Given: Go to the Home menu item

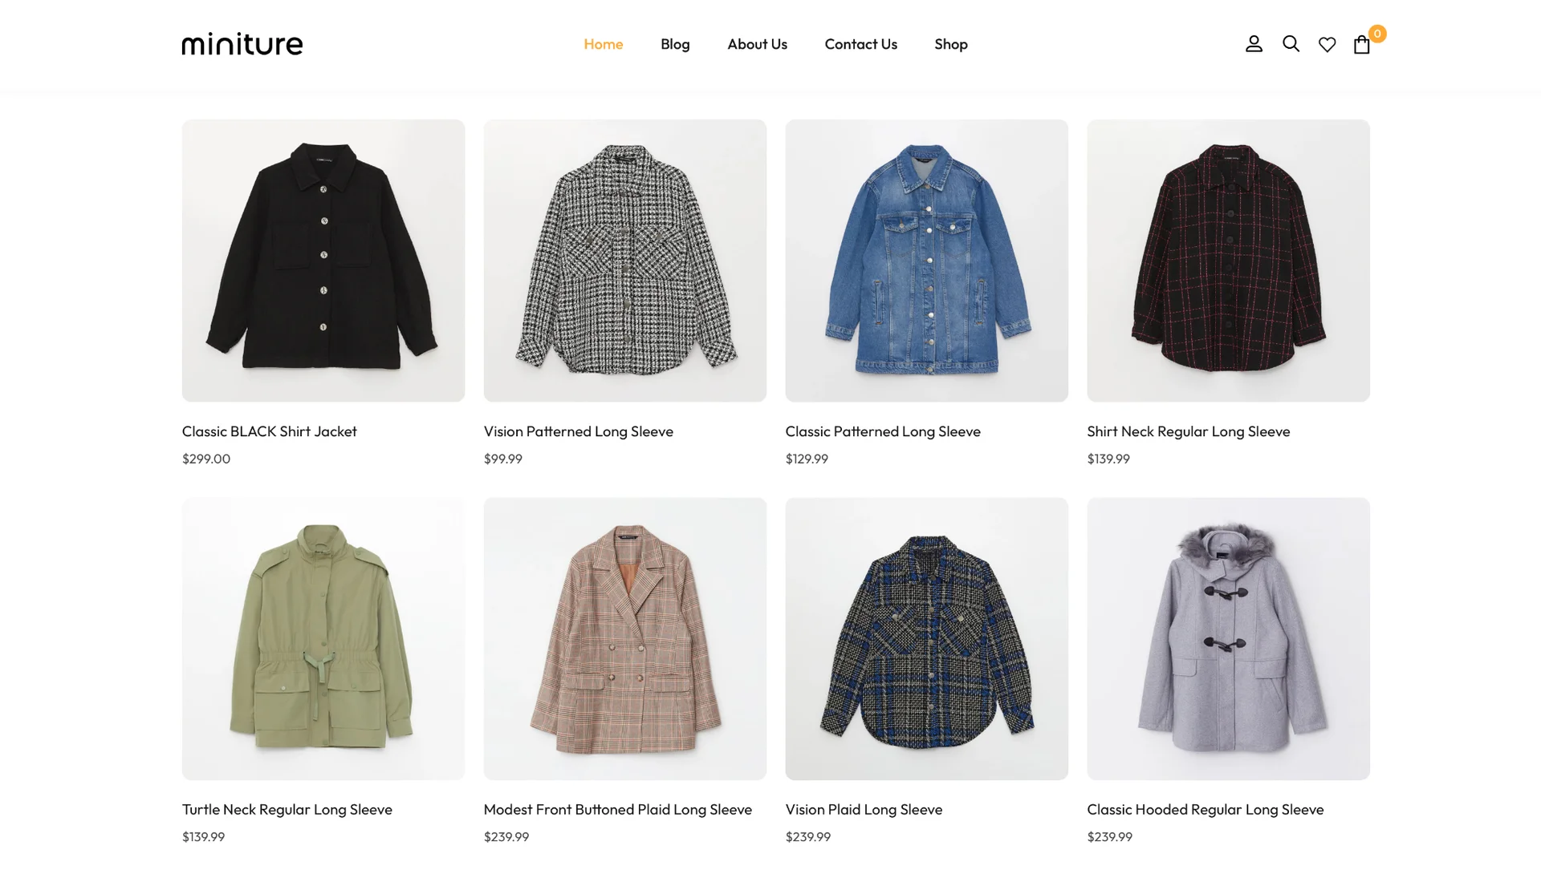Looking at the screenshot, I should click(x=603, y=44).
